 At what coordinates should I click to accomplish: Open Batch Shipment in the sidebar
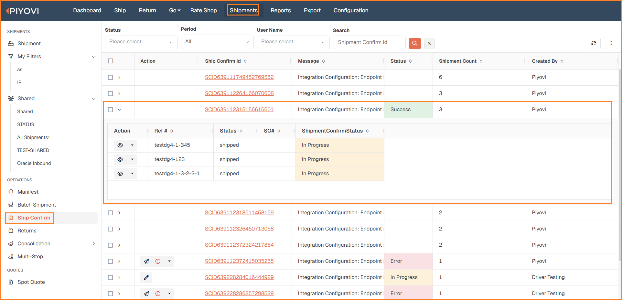pos(37,205)
